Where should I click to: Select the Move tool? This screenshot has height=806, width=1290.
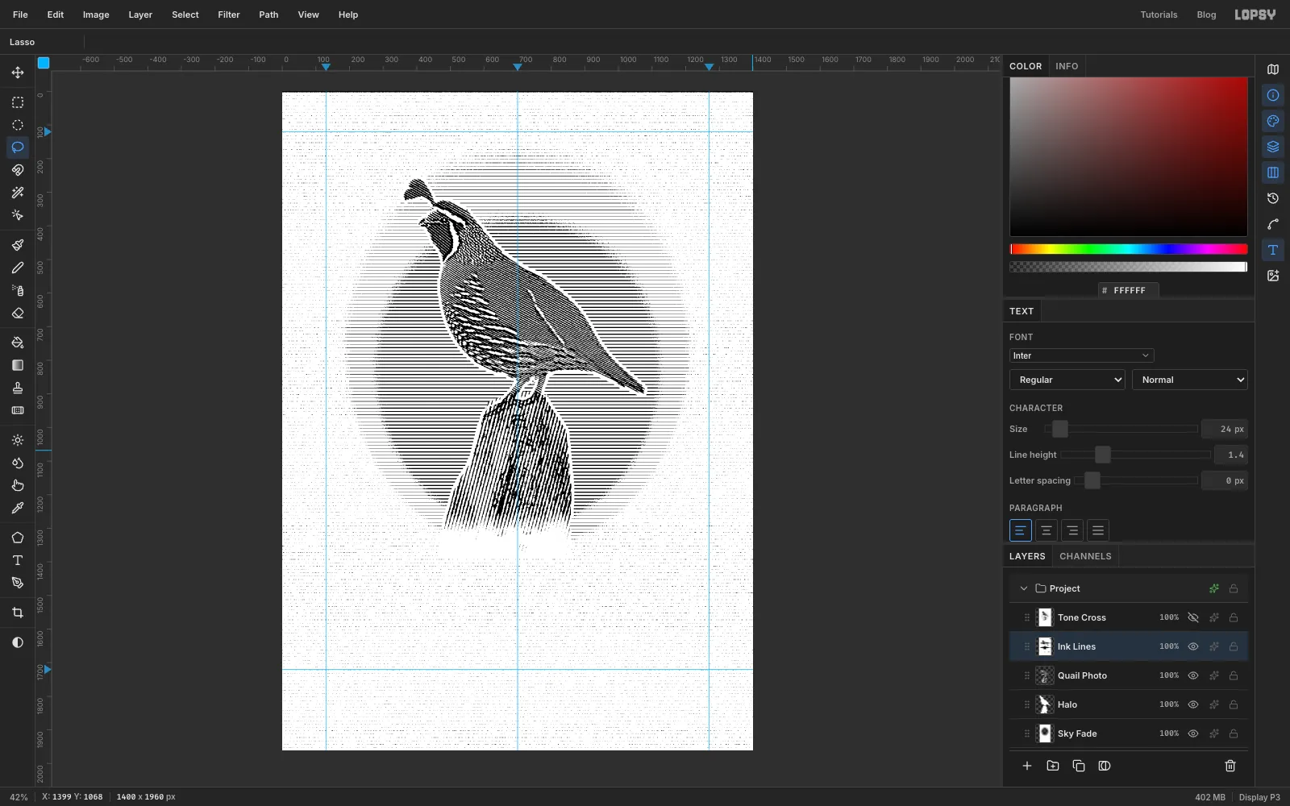18,73
